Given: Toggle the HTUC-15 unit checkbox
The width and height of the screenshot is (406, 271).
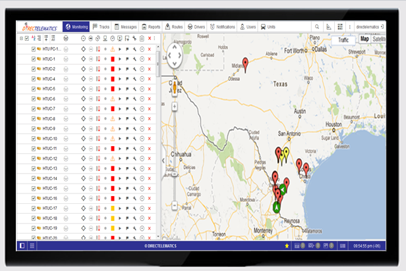Looking at the screenshot, I should point(34,189).
